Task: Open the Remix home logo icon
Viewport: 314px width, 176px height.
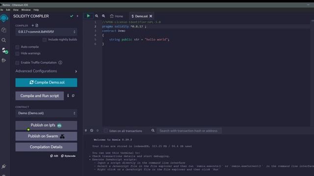Action: click(4, 19)
